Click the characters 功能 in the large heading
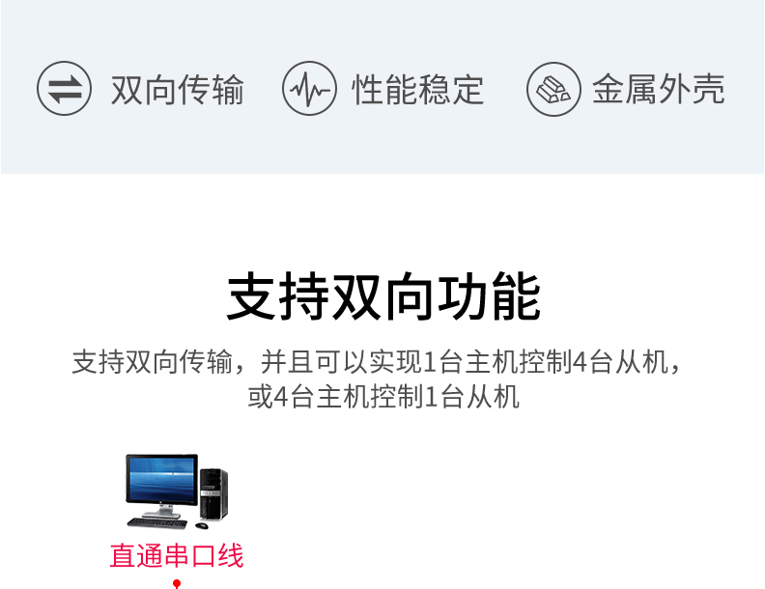The width and height of the screenshot is (765, 589). coord(489,296)
